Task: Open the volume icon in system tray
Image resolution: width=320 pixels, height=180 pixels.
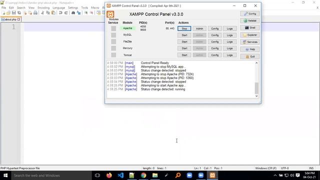Action: click(292, 175)
